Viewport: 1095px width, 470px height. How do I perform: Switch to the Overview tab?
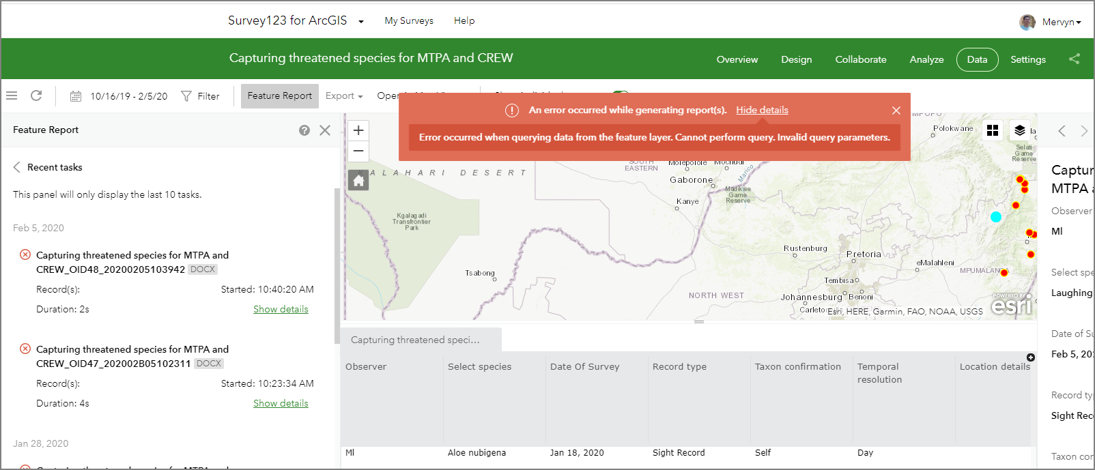coord(737,59)
